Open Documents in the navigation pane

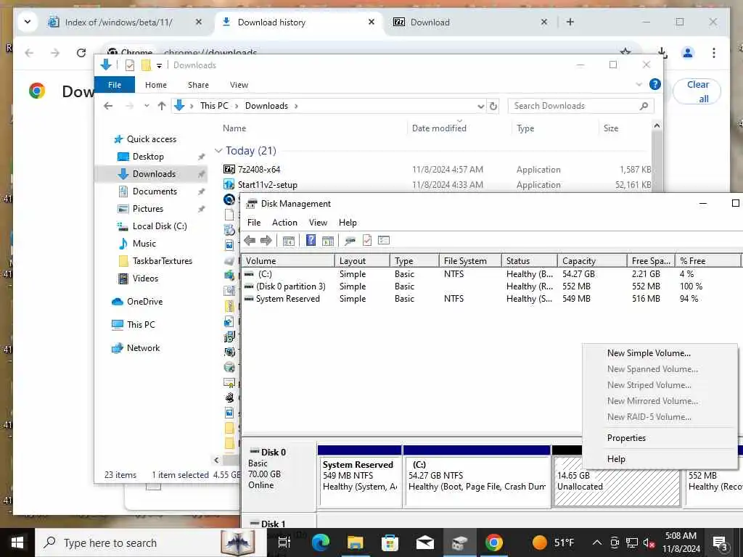point(155,191)
